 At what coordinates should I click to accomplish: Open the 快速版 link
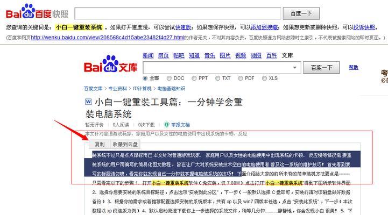click(x=183, y=27)
